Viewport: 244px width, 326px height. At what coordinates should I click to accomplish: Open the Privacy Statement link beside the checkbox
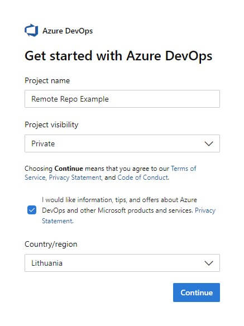[128, 215]
